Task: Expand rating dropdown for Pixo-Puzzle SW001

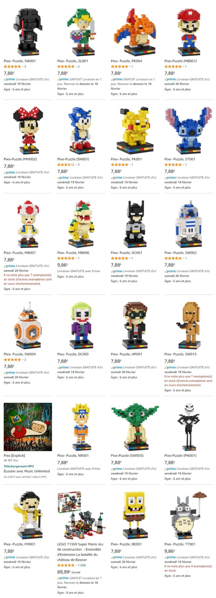Action: click(x=23, y=67)
